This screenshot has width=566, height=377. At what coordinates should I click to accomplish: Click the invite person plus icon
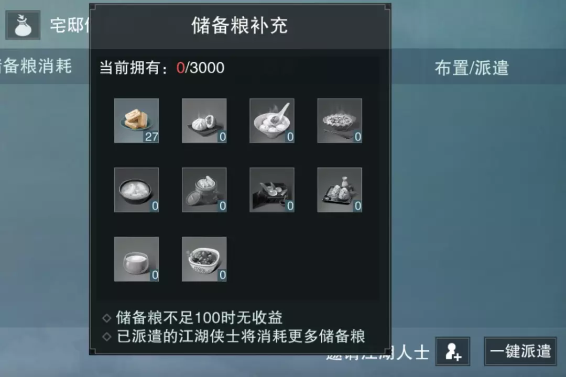[453, 351]
